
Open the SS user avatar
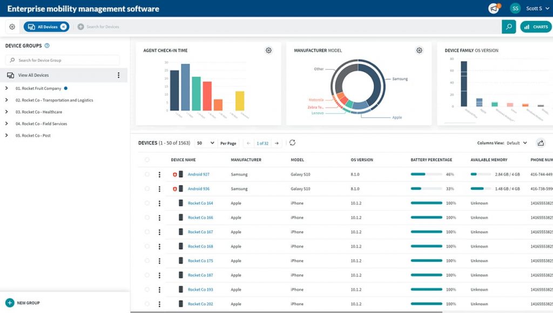pos(515,8)
